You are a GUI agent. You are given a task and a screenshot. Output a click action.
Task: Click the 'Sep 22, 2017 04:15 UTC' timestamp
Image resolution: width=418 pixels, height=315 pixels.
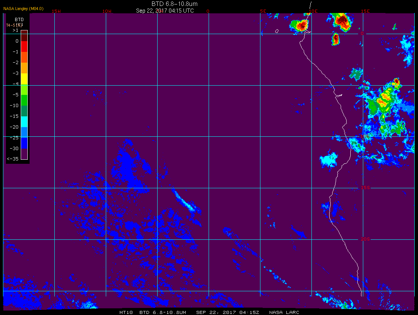coord(165,11)
